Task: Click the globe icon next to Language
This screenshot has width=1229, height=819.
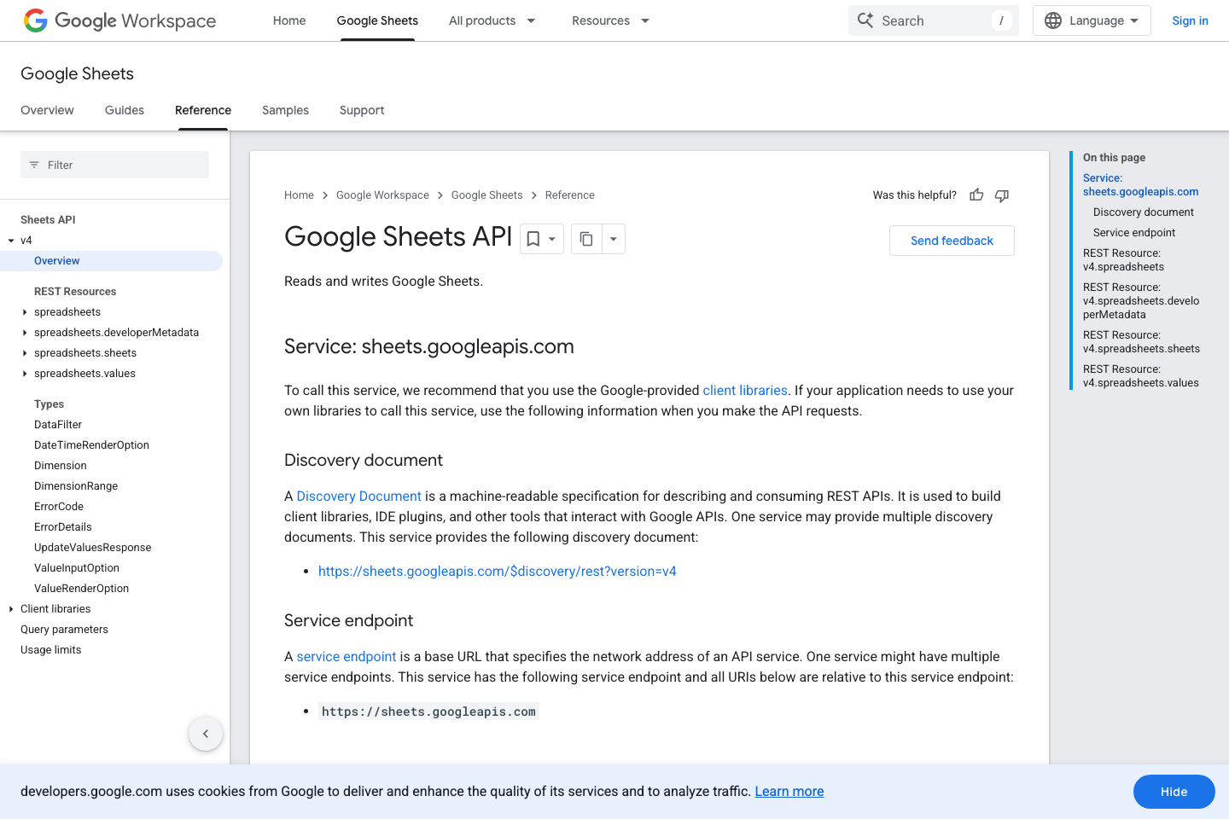Action: (1052, 20)
